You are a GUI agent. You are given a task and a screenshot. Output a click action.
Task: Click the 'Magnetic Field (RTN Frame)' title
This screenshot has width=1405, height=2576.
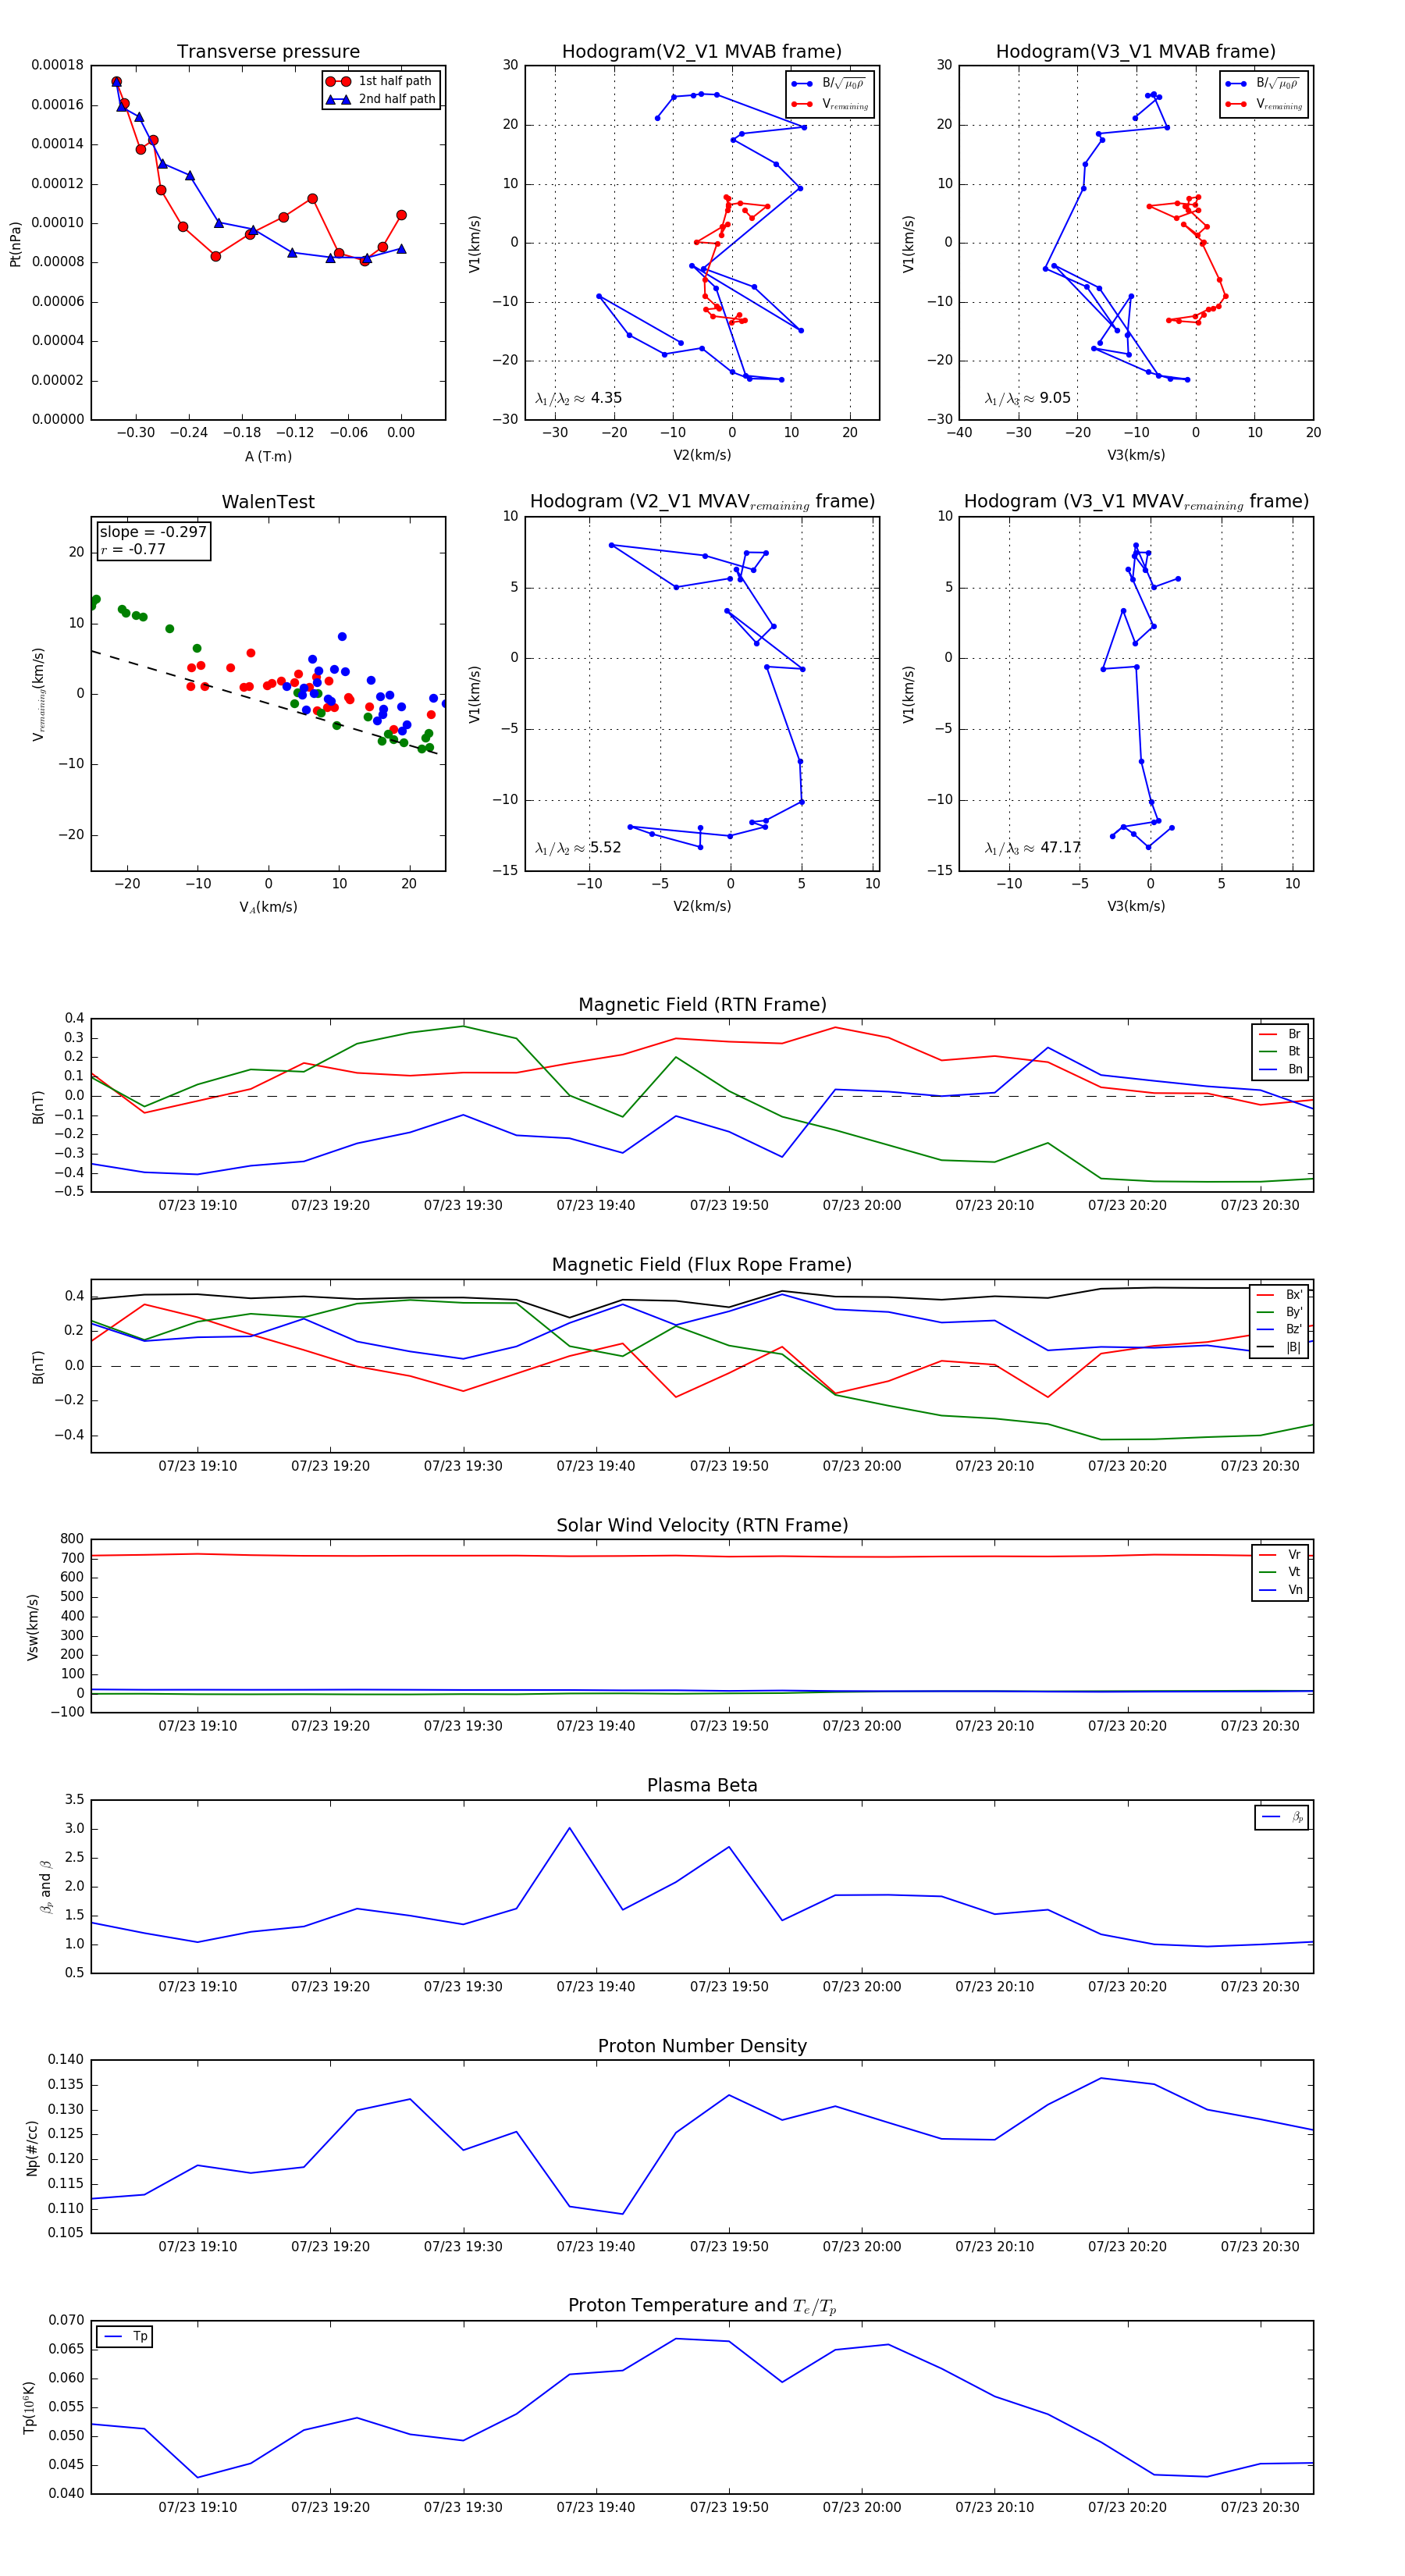pyautogui.click(x=702, y=1005)
